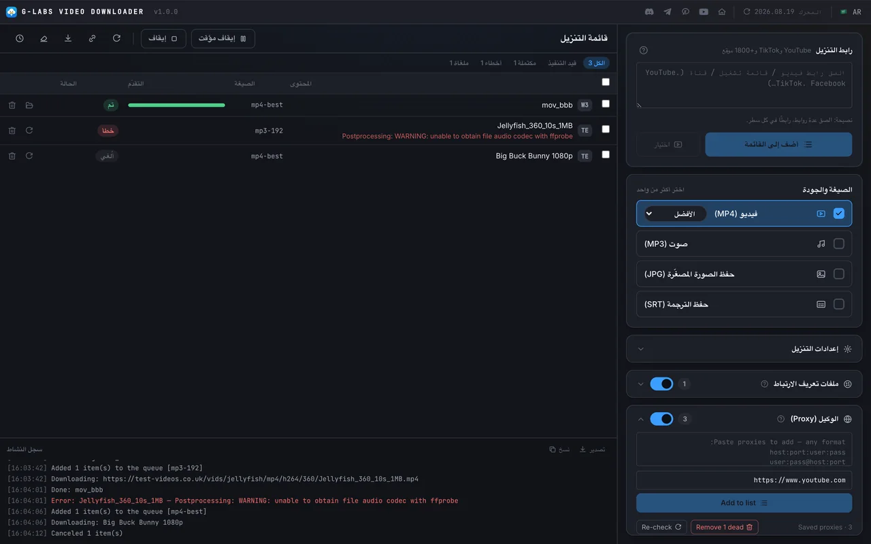Viewport: 871px width, 544px height.
Task: Retry the Big Buck Bunny 1080p download
Action: [x=29, y=156]
